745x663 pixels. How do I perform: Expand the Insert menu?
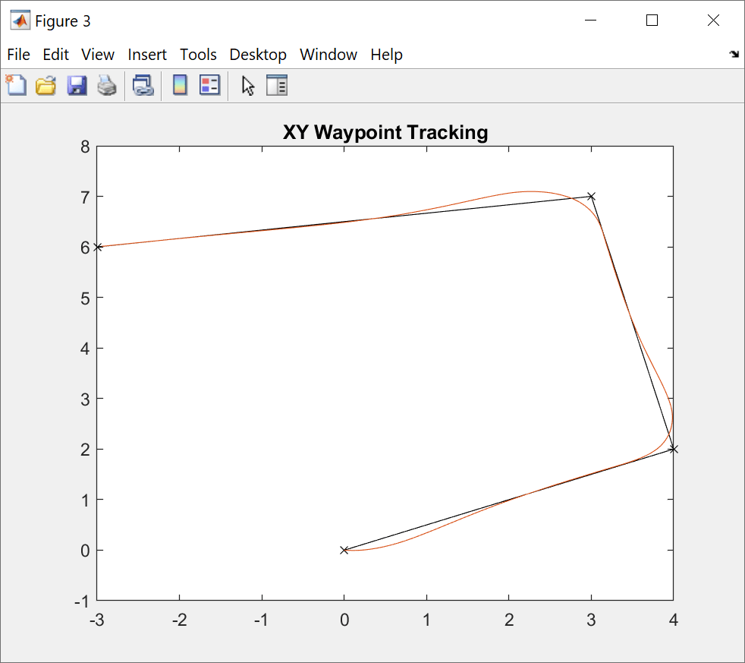tap(147, 55)
